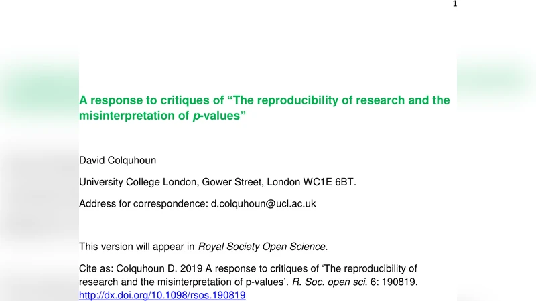This screenshot has height=301, width=536.
Task: Click the italic "Royal Society Open Science"
Action: pos(261,245)
